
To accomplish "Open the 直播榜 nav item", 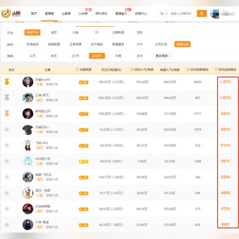I will coord(49,13).
